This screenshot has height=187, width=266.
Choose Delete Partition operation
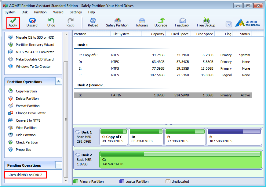24,99
